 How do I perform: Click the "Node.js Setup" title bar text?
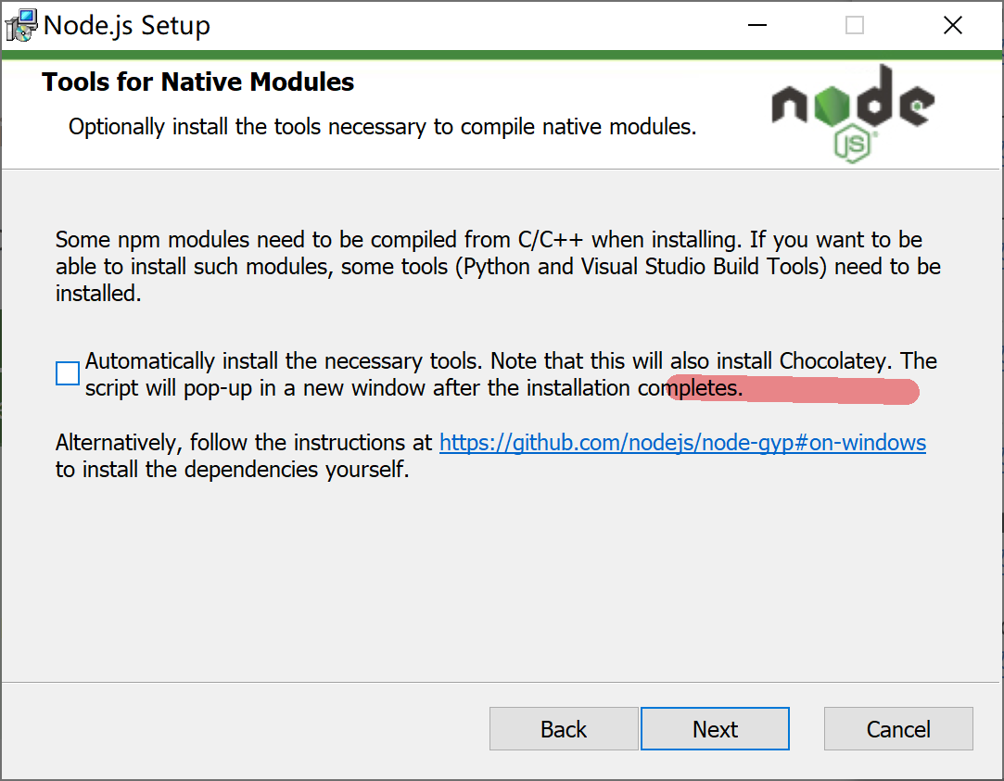coord(127,25)
